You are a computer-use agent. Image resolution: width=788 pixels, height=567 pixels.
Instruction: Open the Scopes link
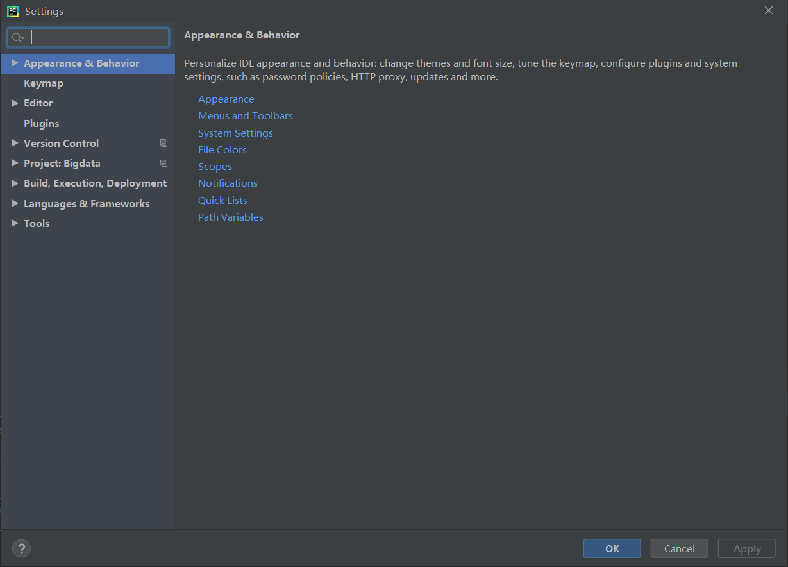pyautogui.click(x=215, y=167)
